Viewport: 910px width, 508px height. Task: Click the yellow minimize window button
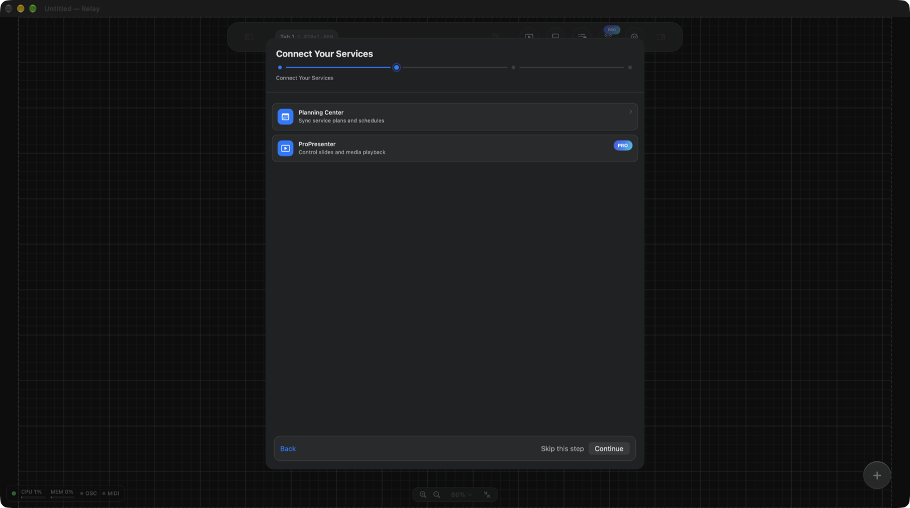tap(20, 9)
